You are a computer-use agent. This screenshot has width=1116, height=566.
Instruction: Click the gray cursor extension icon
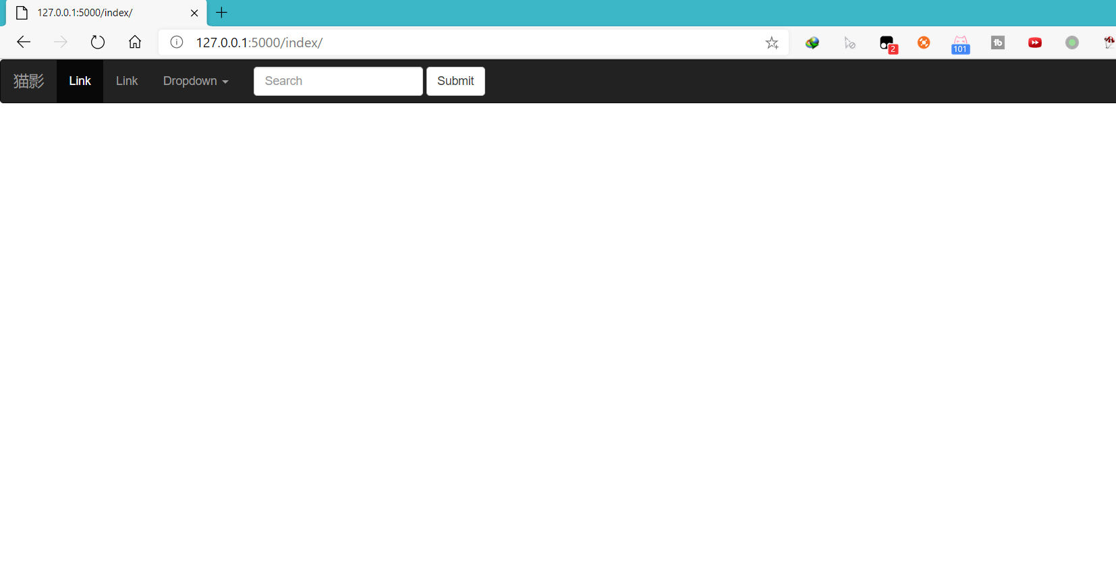pos(849,43)
